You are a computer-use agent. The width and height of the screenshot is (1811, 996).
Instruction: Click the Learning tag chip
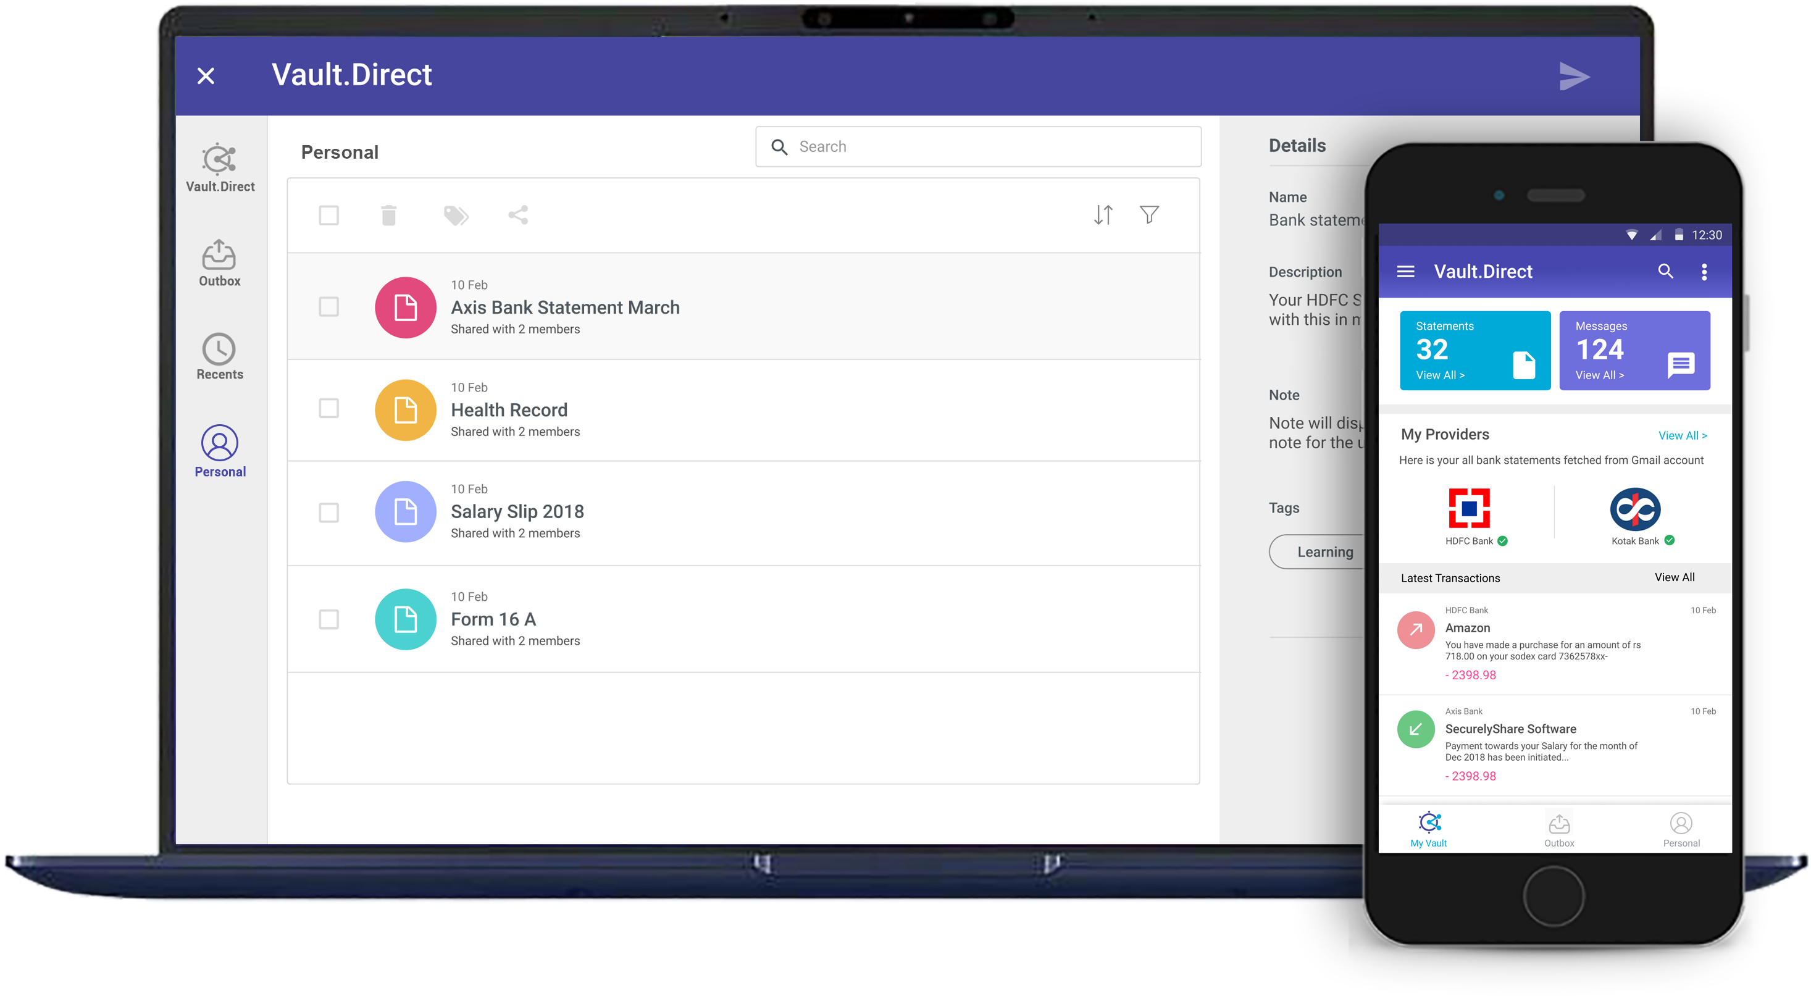coord(1318,552)
